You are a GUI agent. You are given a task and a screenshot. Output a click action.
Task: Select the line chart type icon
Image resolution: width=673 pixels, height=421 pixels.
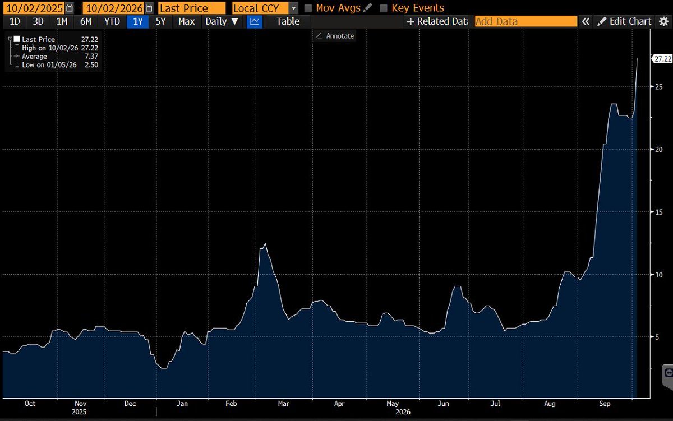coord(255,21)
